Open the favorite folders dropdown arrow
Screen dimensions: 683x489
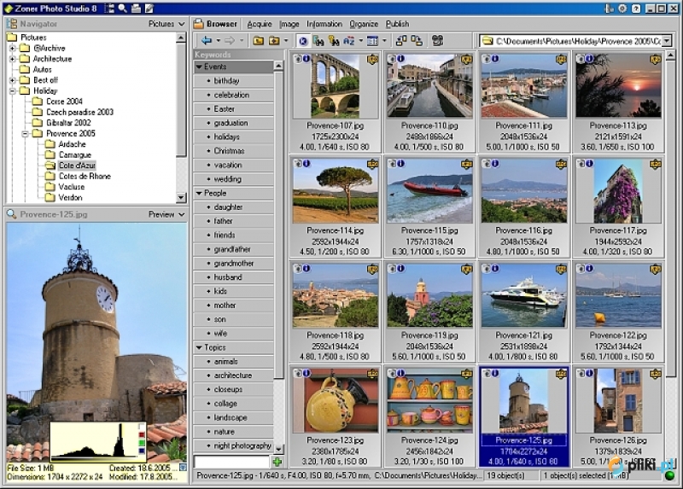point(286,41)
